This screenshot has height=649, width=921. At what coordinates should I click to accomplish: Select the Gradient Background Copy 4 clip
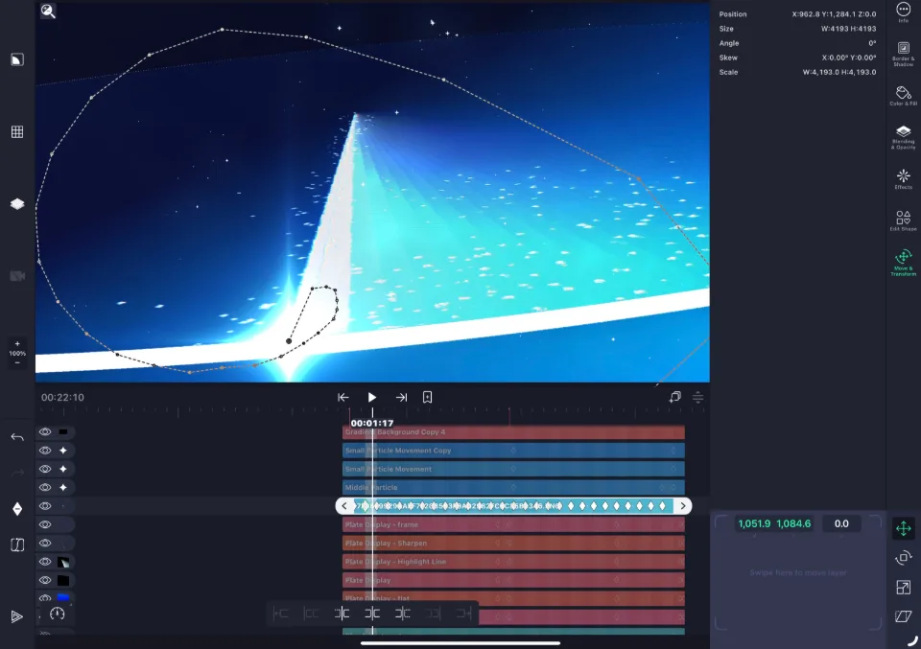click(513, 432)
